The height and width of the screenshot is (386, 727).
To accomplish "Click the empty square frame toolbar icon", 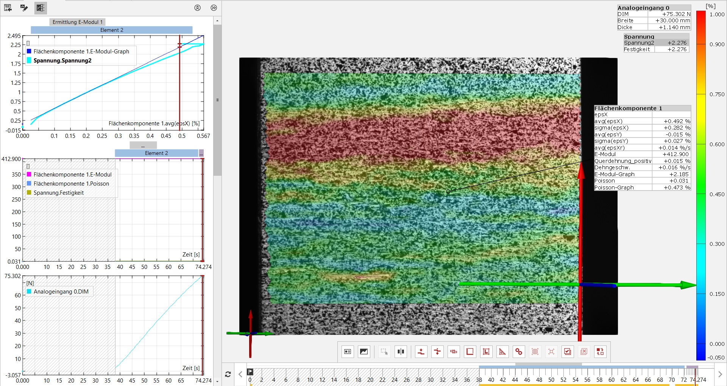I will [470, 352].
